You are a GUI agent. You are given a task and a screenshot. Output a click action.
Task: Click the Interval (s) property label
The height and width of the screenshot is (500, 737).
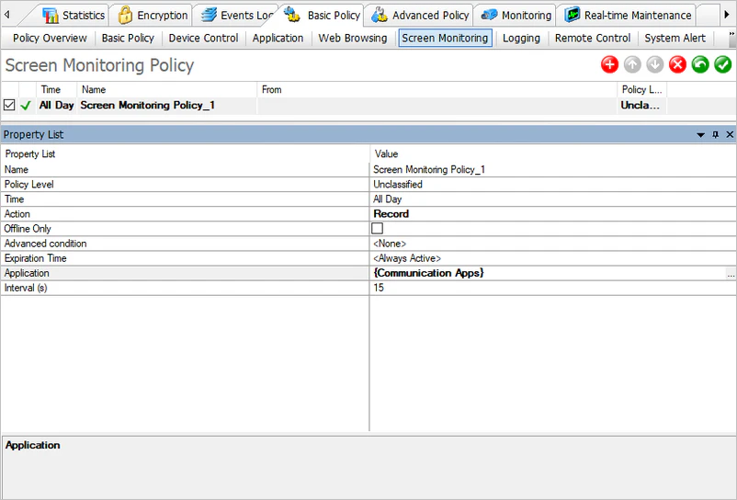click(x=26, y=288)
